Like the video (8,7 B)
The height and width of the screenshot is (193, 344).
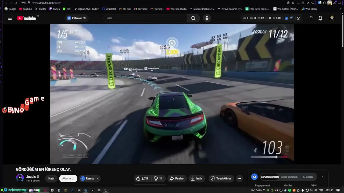tap(142, 179)
